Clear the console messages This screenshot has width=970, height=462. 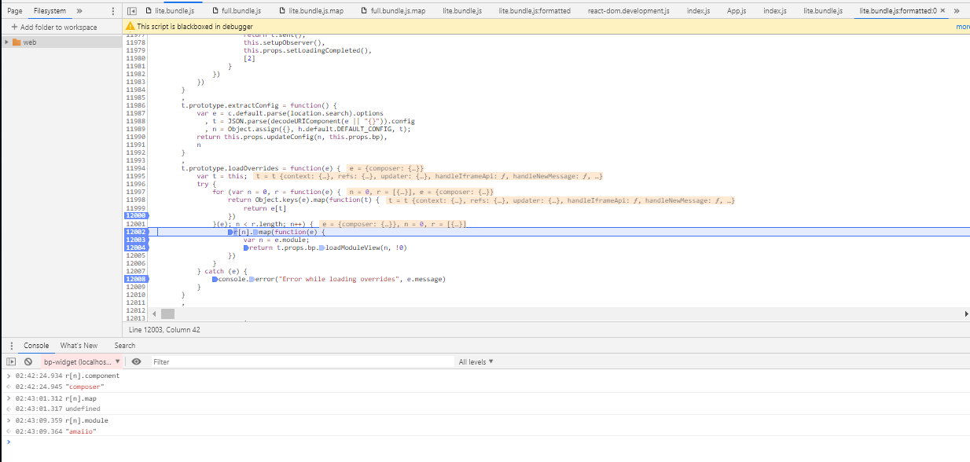coord(29,361)
